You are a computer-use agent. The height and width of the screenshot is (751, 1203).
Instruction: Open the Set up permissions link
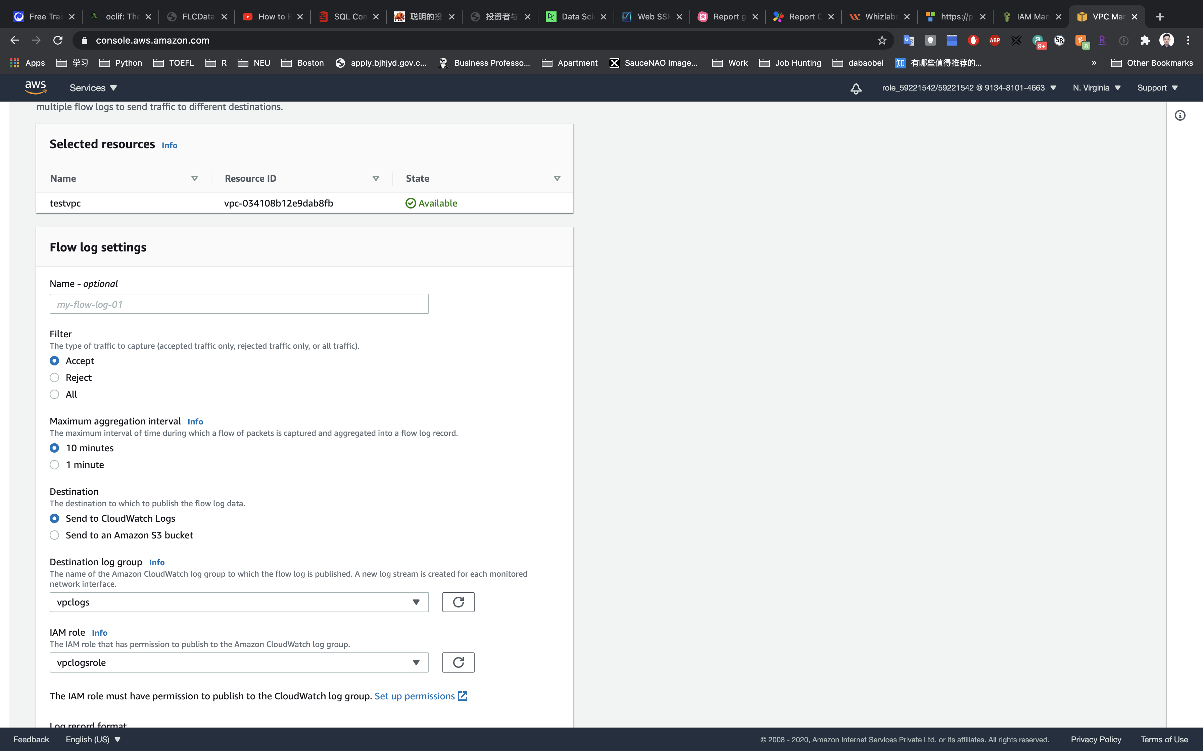coord(415,696)
